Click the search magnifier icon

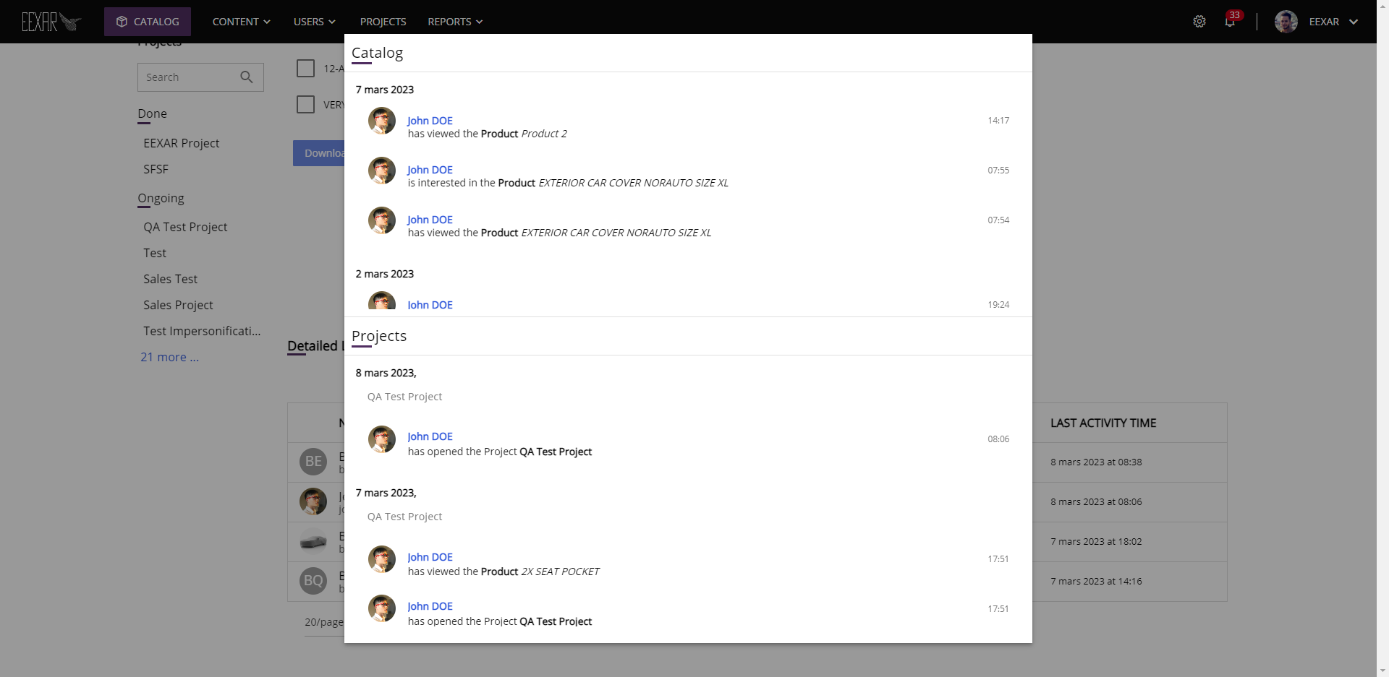tap(246, 77)
